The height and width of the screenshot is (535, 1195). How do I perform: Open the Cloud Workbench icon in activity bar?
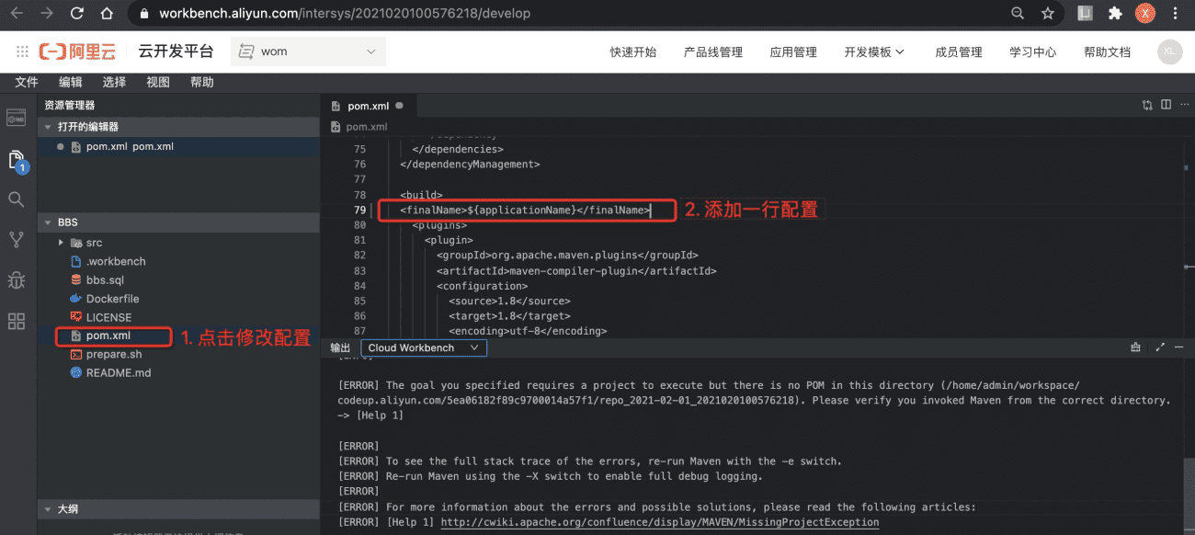(x=16, y=118)
